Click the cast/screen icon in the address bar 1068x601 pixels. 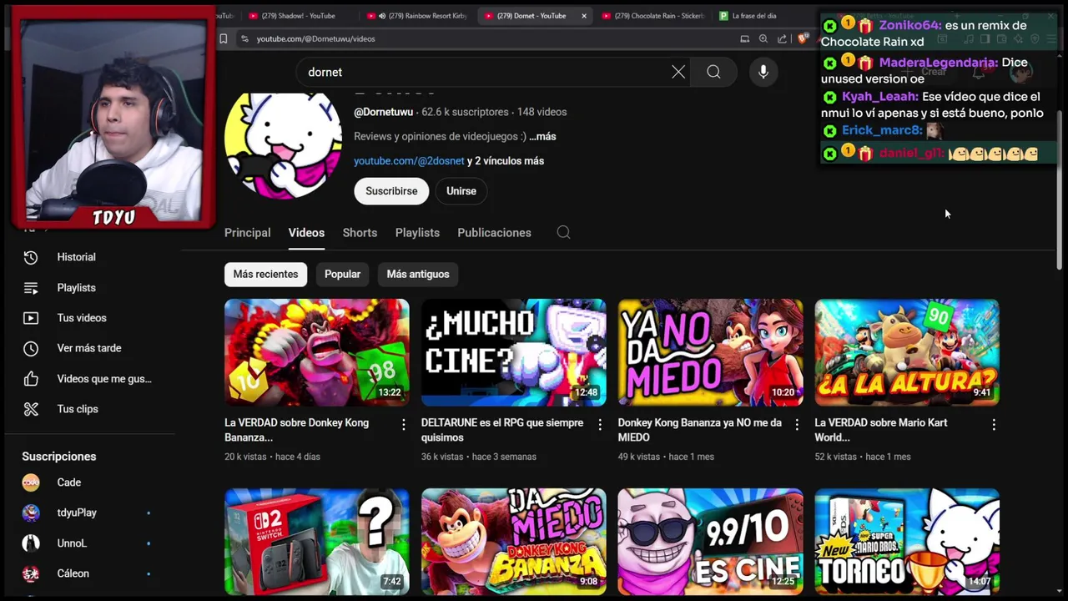[745, 38]
